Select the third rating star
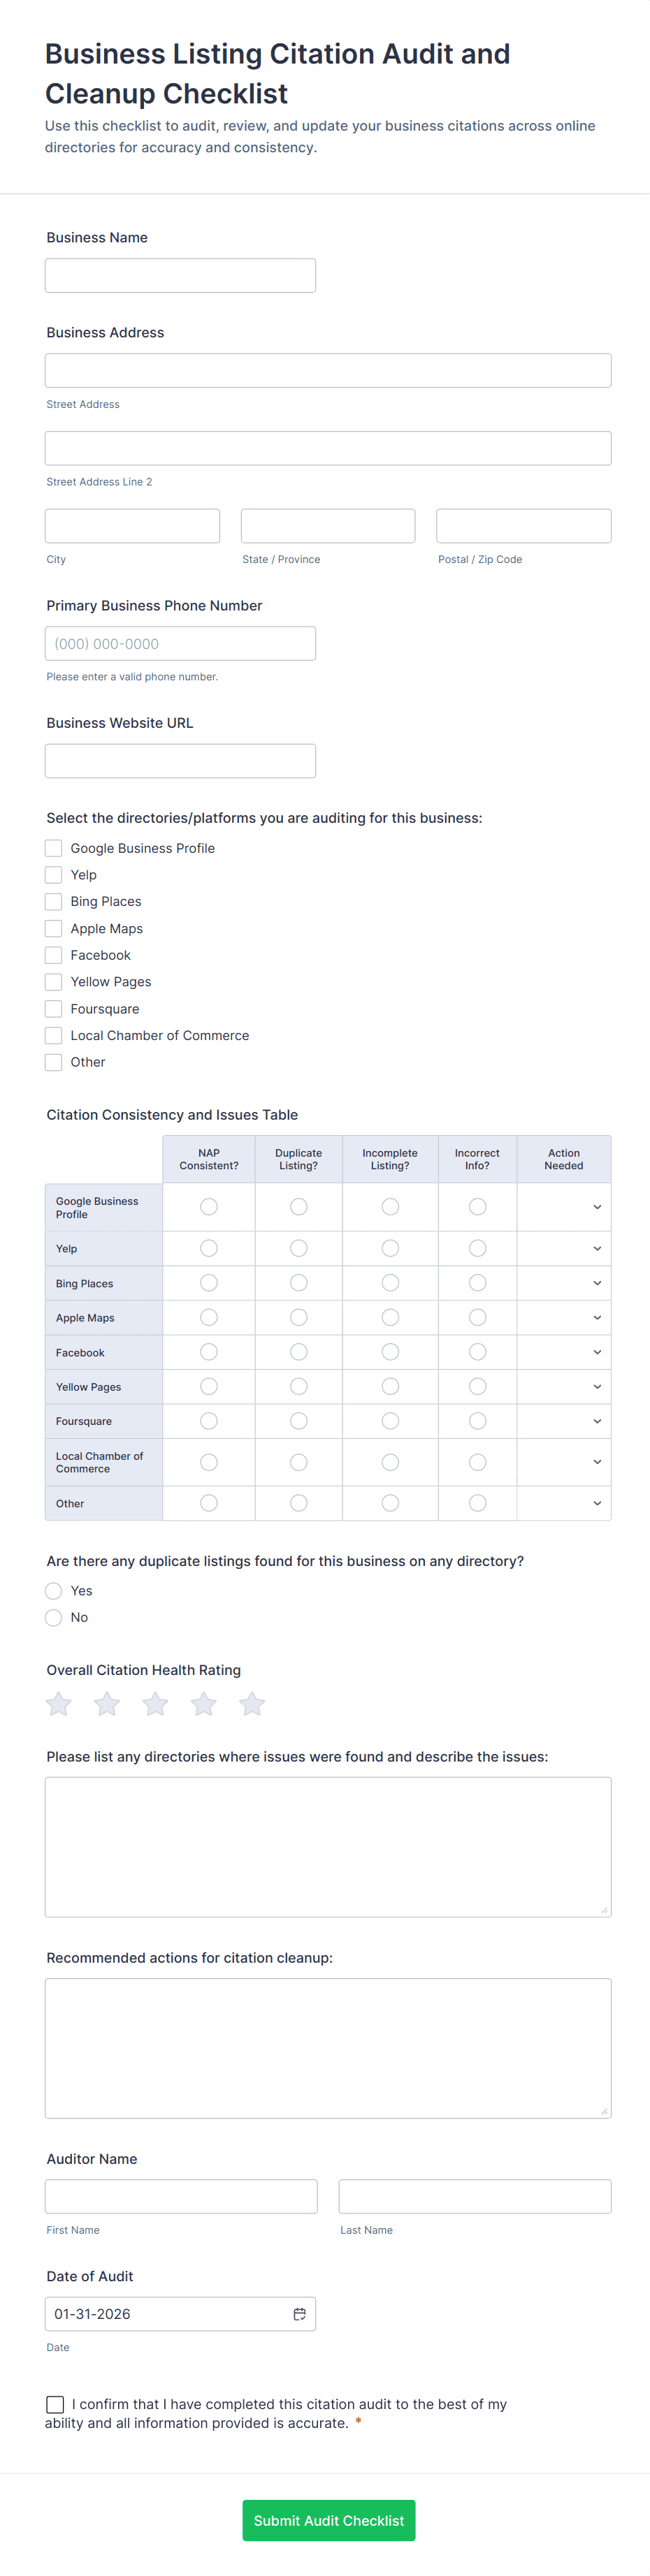This screenshot has height=2576, width=650. [155, 1704]
